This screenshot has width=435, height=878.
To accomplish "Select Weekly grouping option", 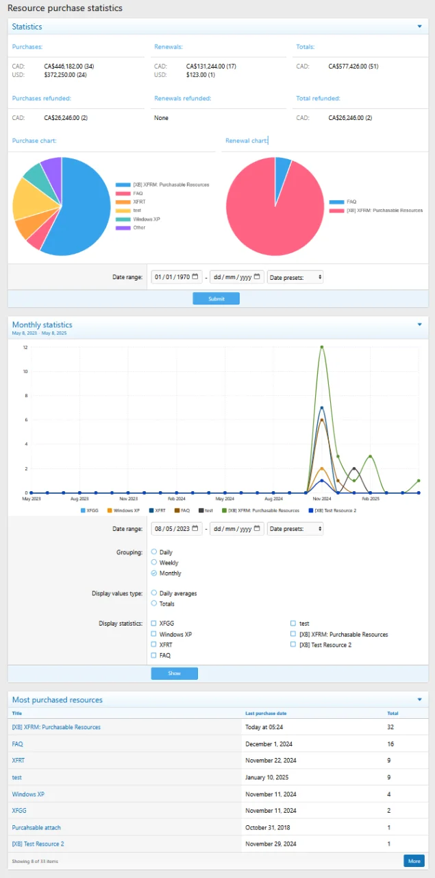I will click(154, 562).
